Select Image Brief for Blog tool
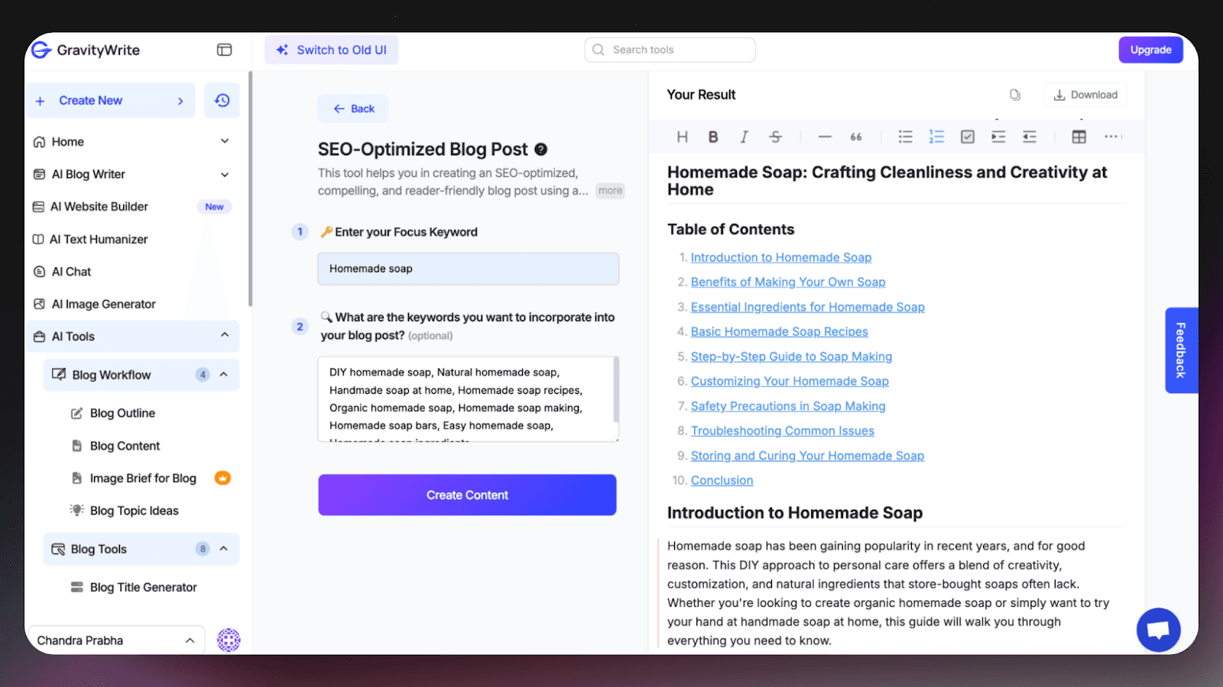 click(x=143, y=478)
